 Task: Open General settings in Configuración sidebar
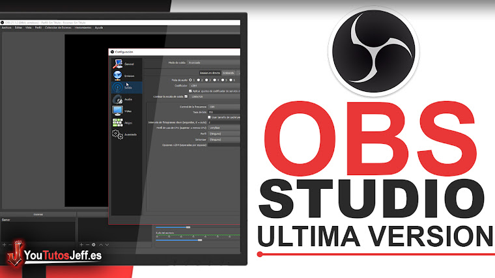126,64
